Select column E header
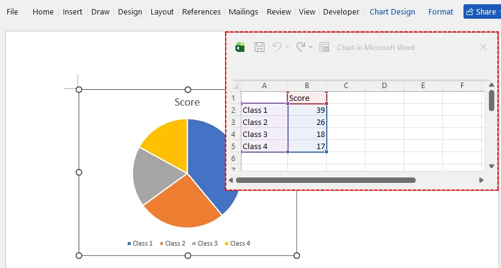The height and width of the screenshot is (268, 501). point(423,86)
